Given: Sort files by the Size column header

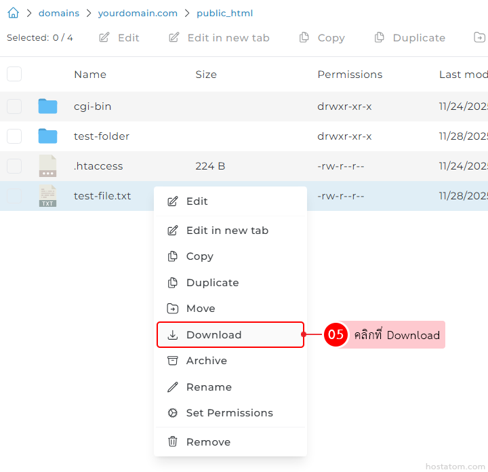Looking at the screenshot, I should (206, 75).
